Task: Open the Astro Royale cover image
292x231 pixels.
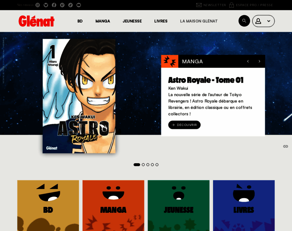Action: coord(79,96)
